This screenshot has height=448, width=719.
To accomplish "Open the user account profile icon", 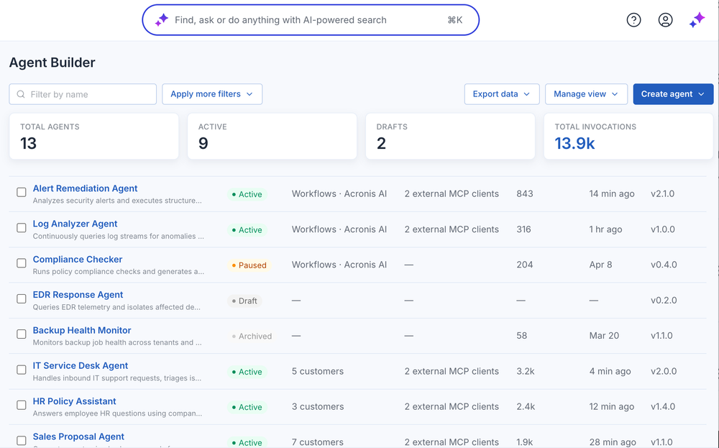I will (665, 19).
